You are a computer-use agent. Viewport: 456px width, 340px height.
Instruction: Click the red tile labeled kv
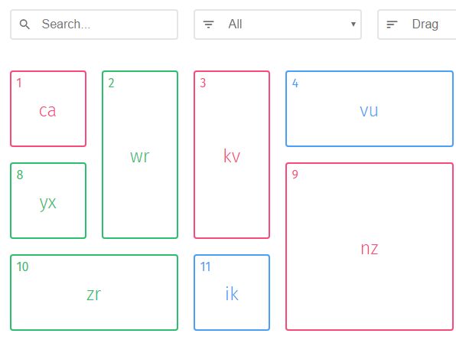(x=232, y=155)
